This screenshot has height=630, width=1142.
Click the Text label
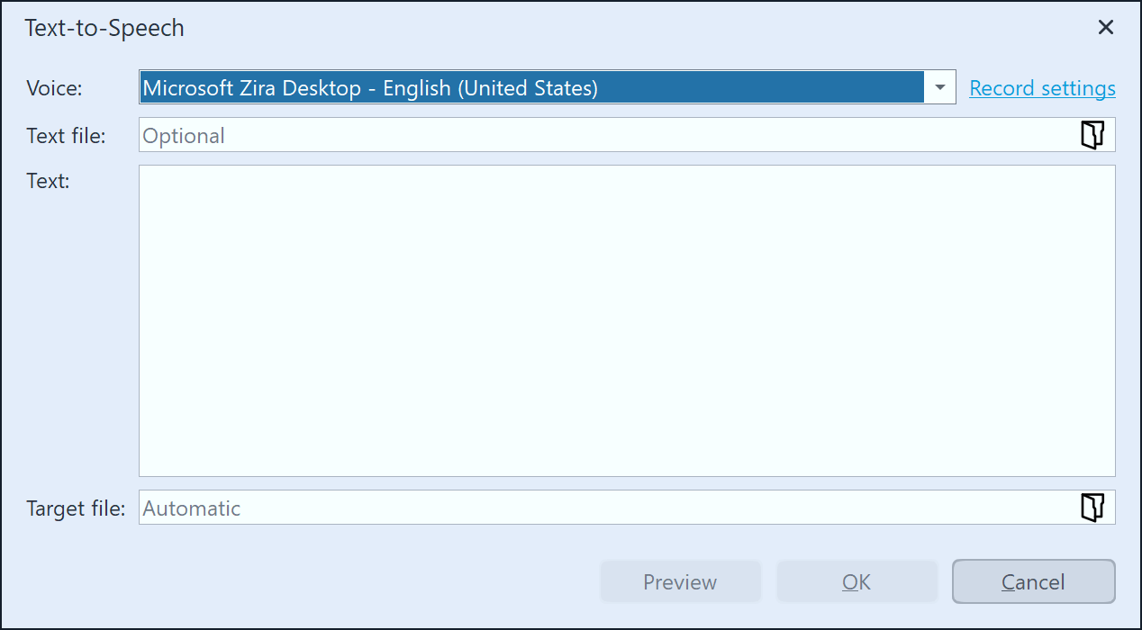47,180
